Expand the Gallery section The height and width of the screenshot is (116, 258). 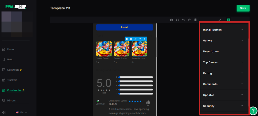pyautogui.click(x=223, y=41)
